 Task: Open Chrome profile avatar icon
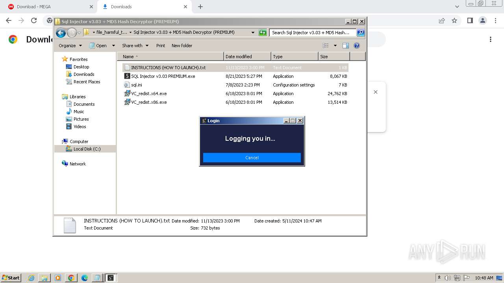click(x=482, y=20)
